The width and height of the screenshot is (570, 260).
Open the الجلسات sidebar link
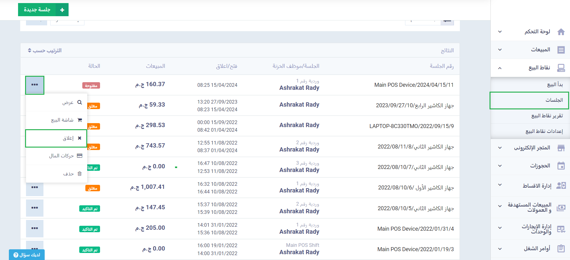554,100
